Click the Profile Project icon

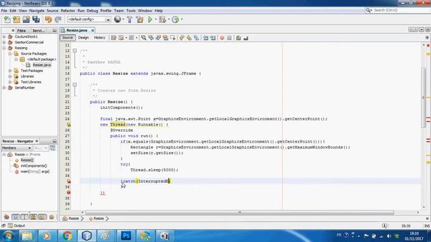click(x=175, y=19)
